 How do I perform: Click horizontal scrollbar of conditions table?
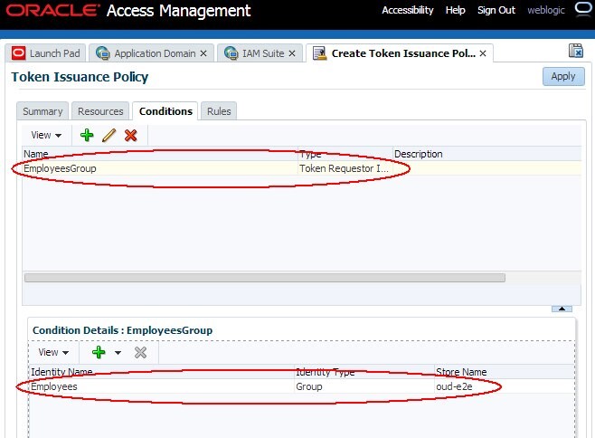point(265,278)
